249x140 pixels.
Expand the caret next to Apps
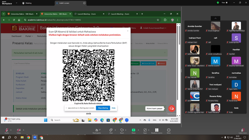pos(149,130)
